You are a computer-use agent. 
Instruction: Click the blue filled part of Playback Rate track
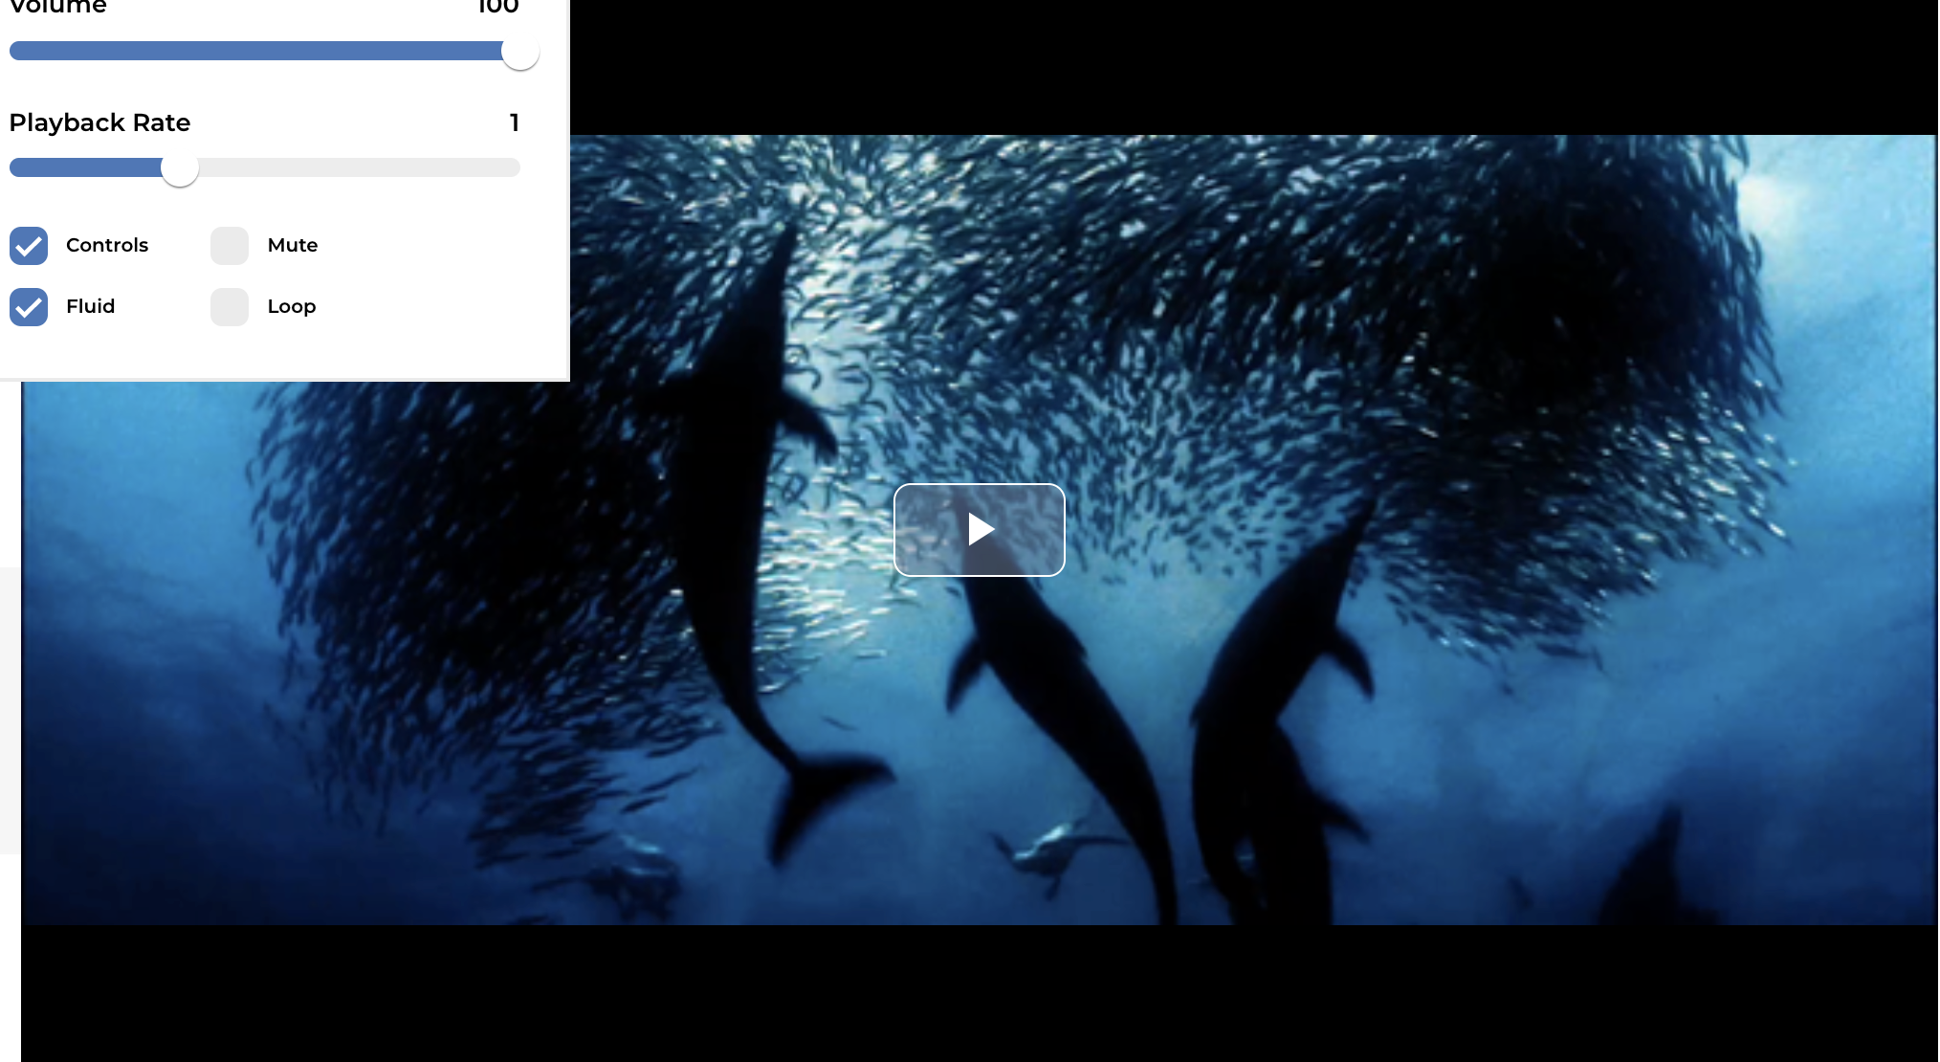click(x=86, y=168)
